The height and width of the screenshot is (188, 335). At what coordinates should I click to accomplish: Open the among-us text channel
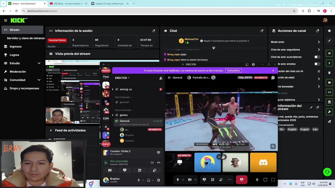tap(139, 89)
